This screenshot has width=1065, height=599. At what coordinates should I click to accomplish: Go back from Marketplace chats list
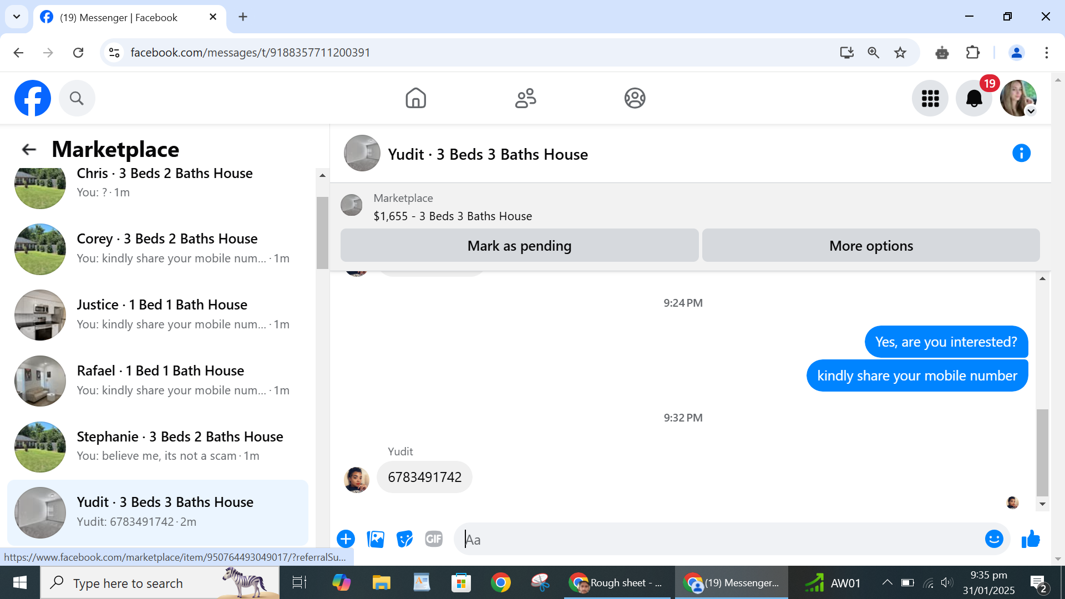[29, 149]
